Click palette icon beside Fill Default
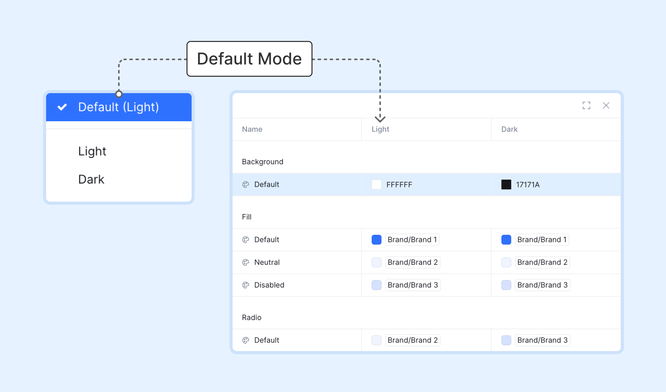This screenshot has height=392, width=666. (x=246, y=239)
